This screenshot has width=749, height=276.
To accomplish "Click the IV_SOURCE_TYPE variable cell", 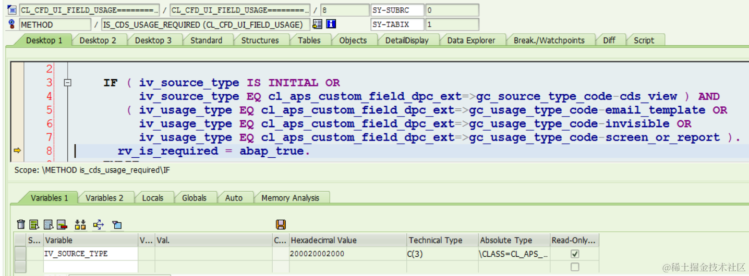I will pyautogui.click(x=90, y=254).
